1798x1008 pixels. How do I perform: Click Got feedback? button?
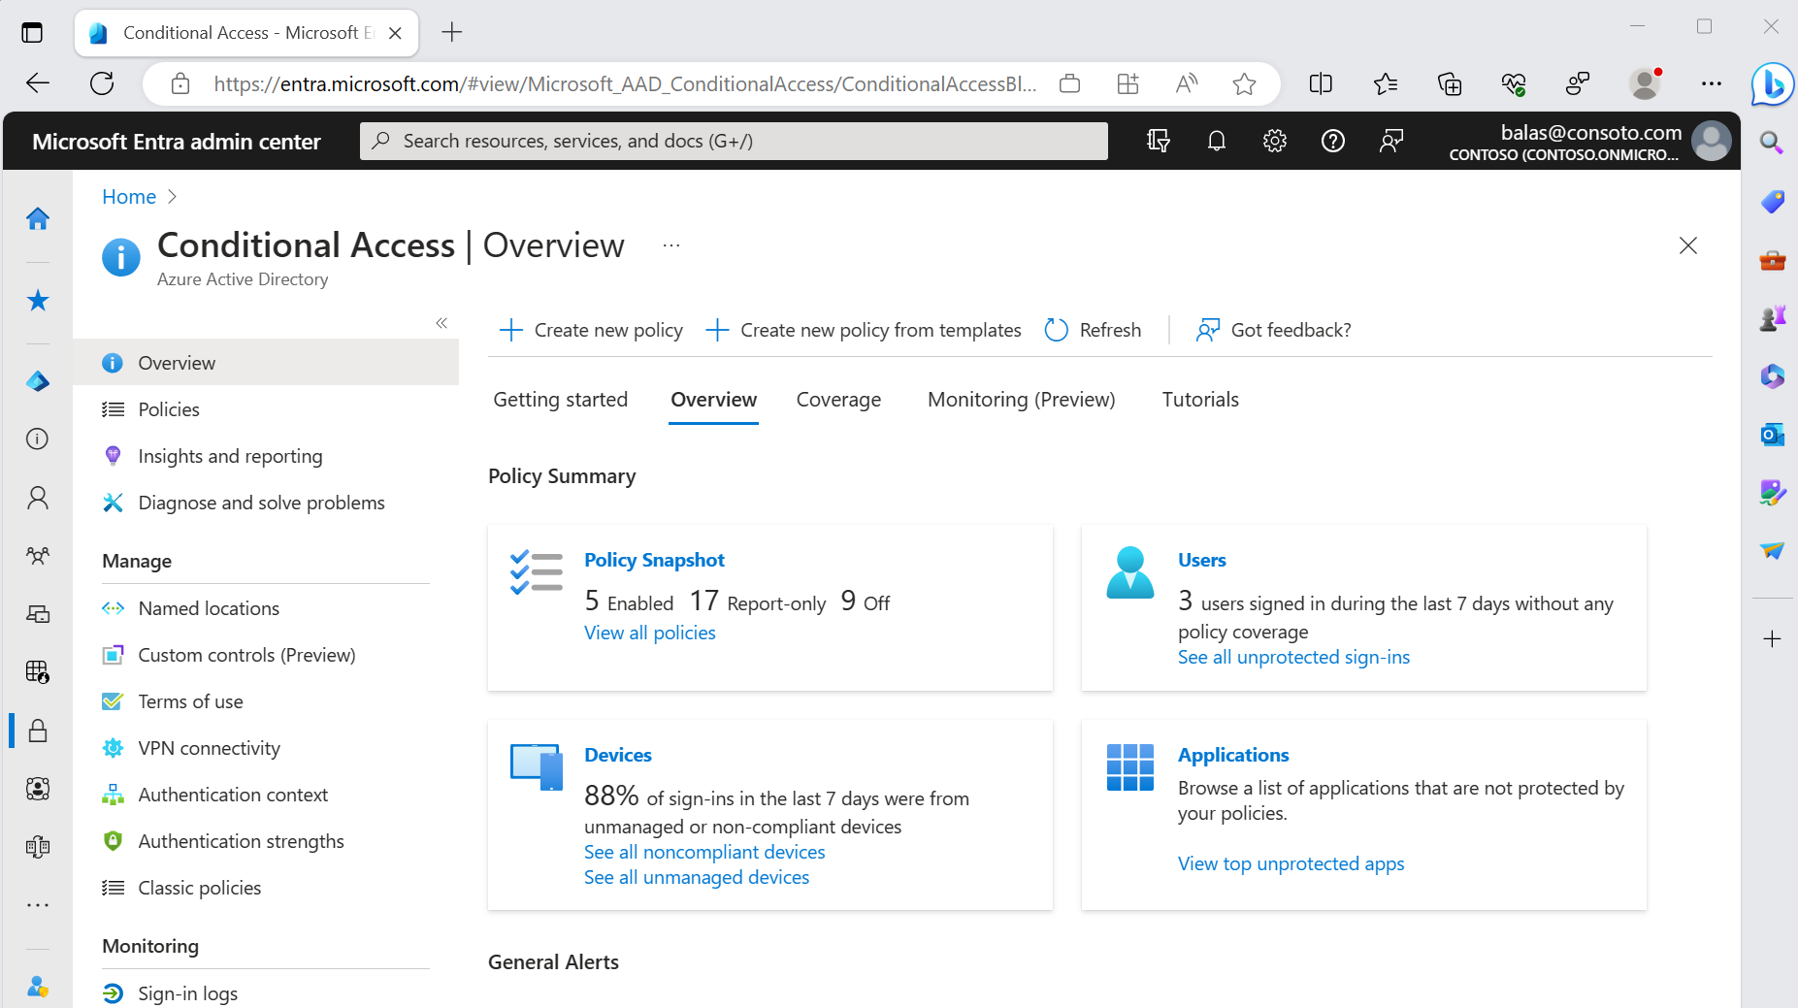point(1273,330)
